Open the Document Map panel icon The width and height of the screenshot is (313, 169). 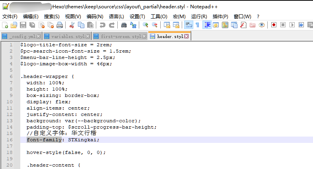pos(225,25)
